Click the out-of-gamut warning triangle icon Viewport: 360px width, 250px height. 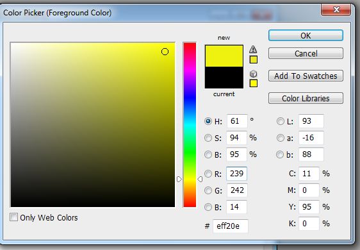(x=253, y=49)
